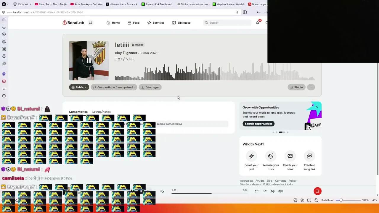The image size is (379, 213).
Task: Go back to the previous page
Action: point(258,12)
